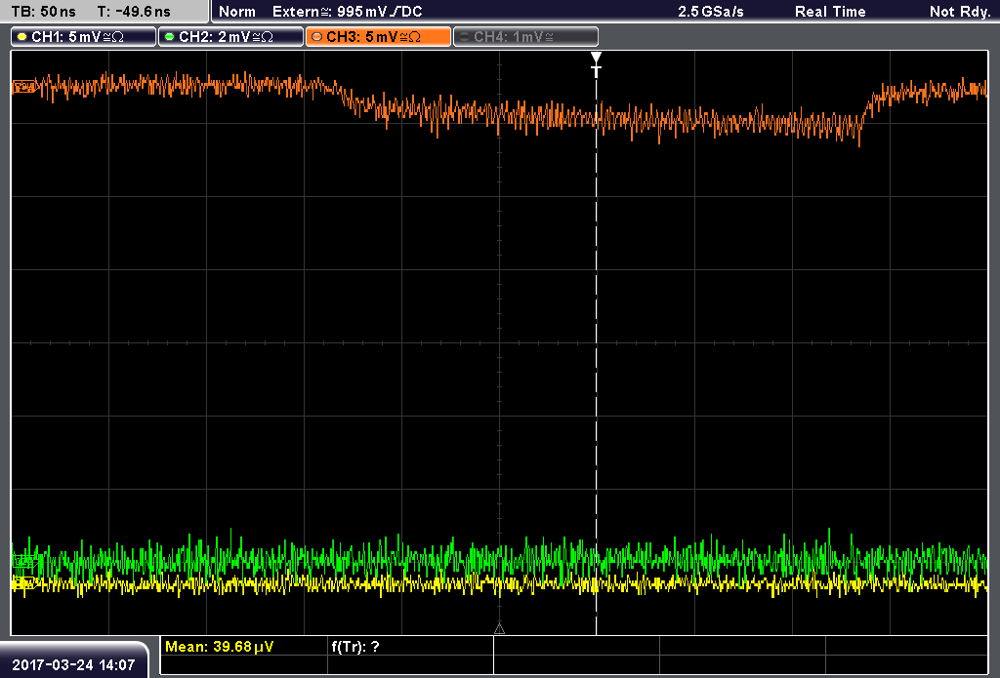Enable the greyed-out CH4 1 mV tab

click(525, 37)
